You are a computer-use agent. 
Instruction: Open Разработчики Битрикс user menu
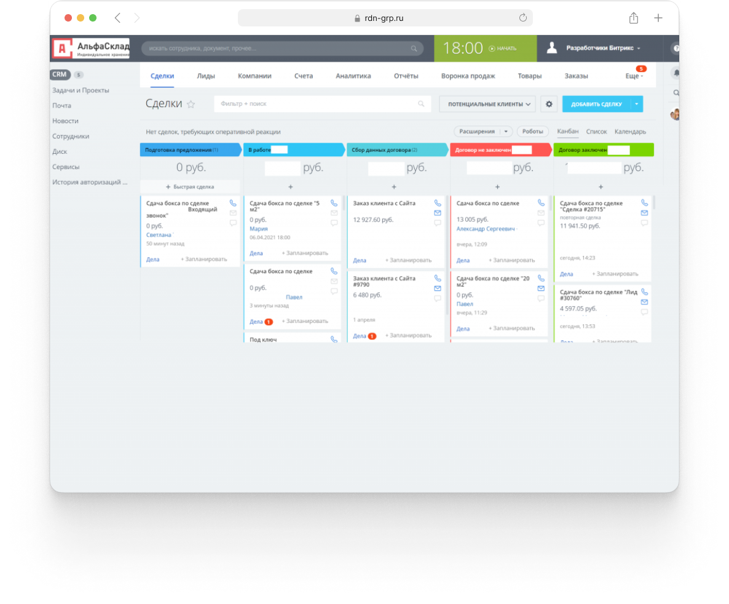click(602, 48)
